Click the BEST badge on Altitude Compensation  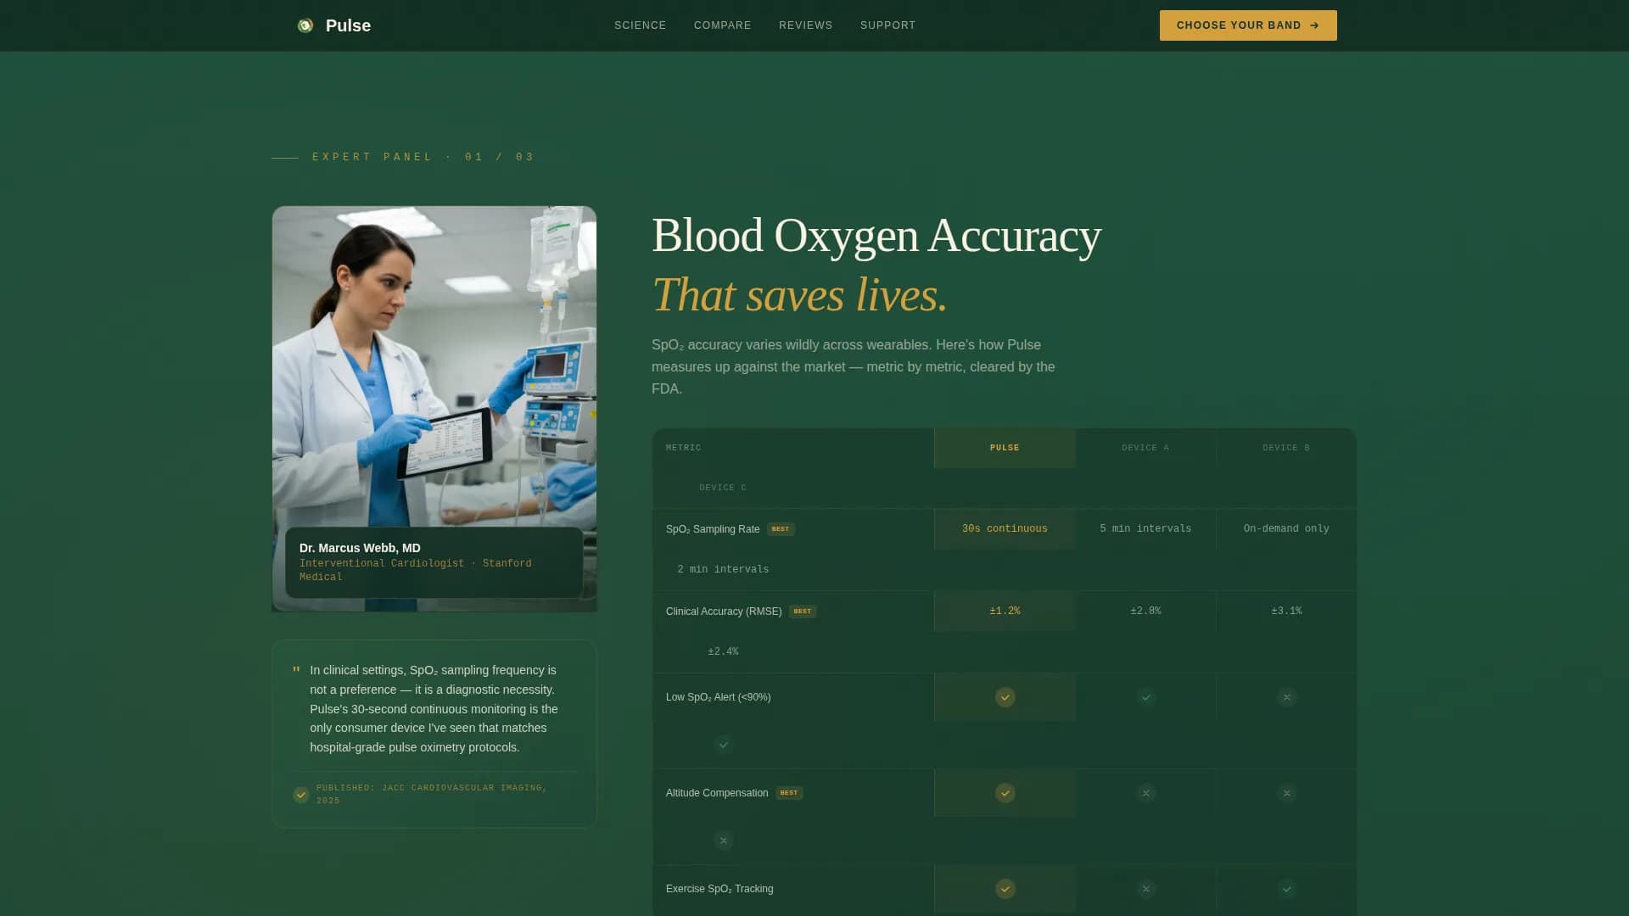(x=789, y=793)
